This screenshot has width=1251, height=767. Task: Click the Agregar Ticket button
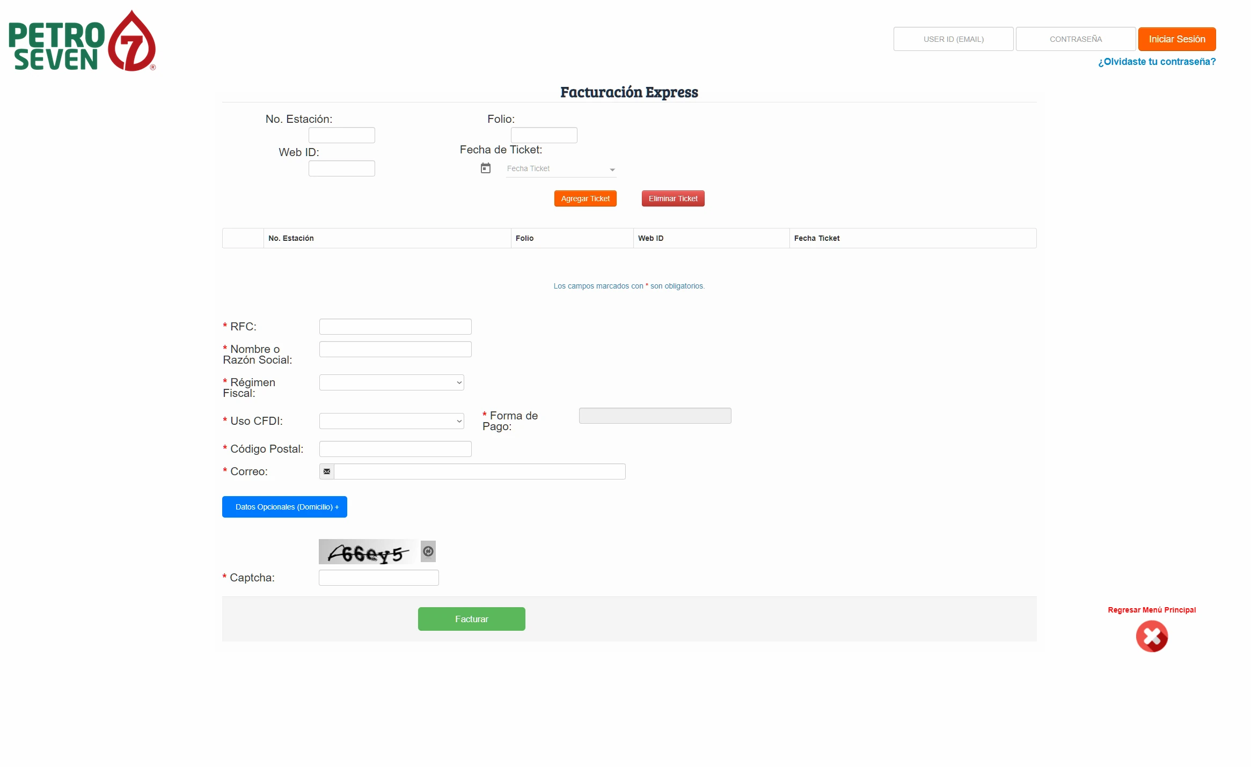586,198
